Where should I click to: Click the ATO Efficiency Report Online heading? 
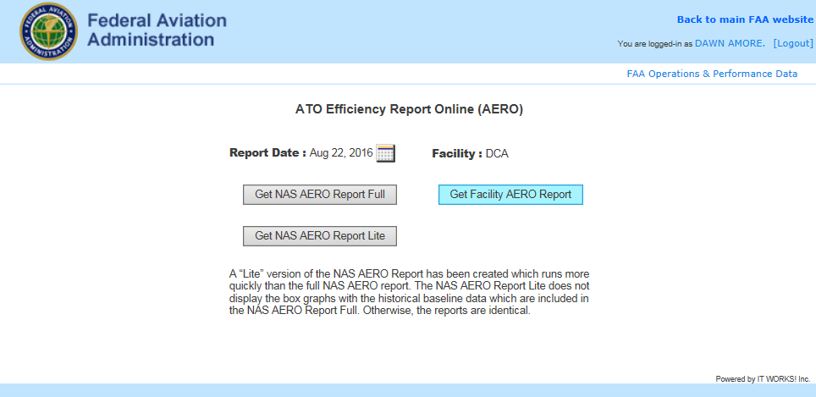tap(409, 109)
